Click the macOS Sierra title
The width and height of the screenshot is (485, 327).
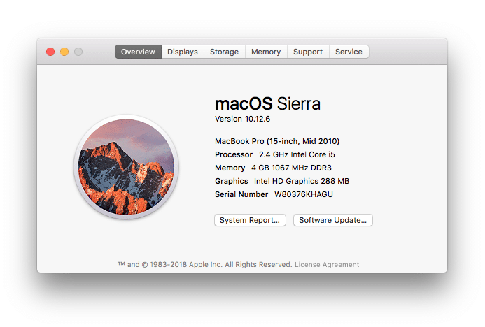pos(267,104)
